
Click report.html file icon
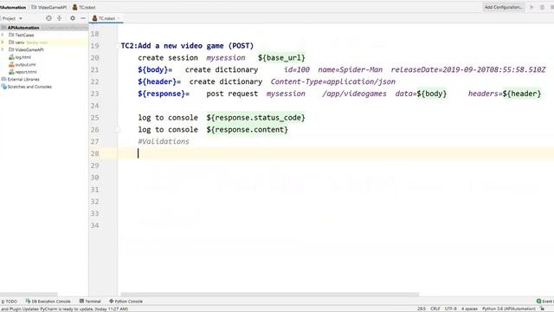coord(11,72)
